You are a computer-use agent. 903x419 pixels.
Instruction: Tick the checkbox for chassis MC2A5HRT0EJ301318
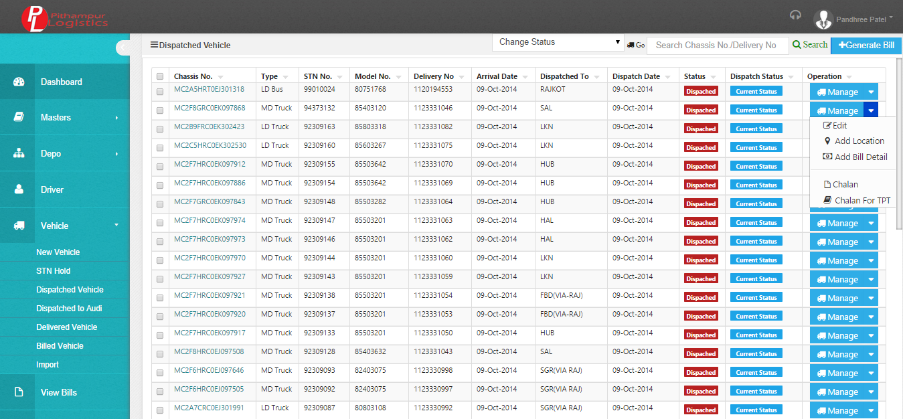pyautogui.click(x=160, y=92)
